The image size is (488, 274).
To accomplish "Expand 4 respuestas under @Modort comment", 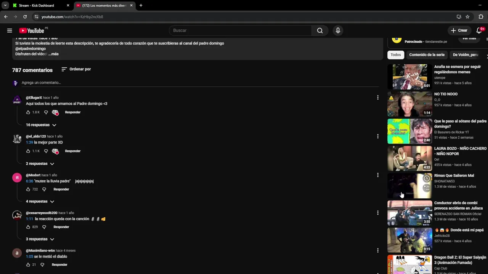I will click(40, 201).
